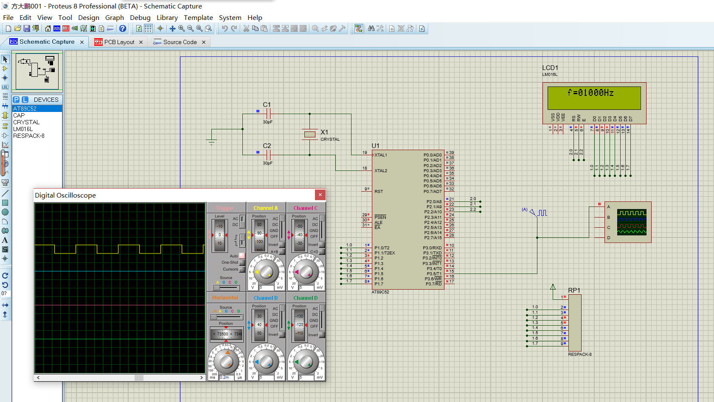The width and height of the screenshot is (714, 402).
Task: Select 2D Graphics Text tool
Action: coord(5,240)
